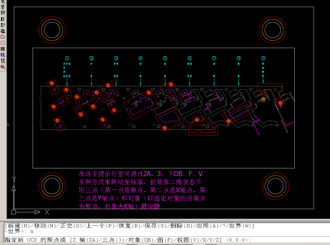Click the blue and red double-bar icon

pos(3,55)
